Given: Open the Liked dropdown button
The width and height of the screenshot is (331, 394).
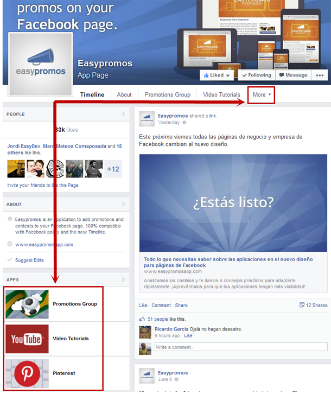Looking at the screenshot, I should pyautogui.click(x=217, y=75).
